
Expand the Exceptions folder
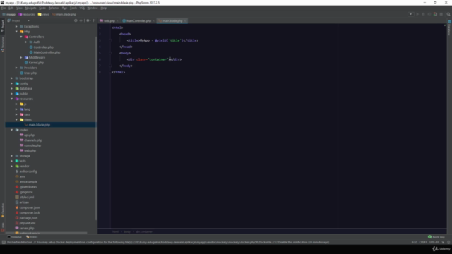pos(16,27)
